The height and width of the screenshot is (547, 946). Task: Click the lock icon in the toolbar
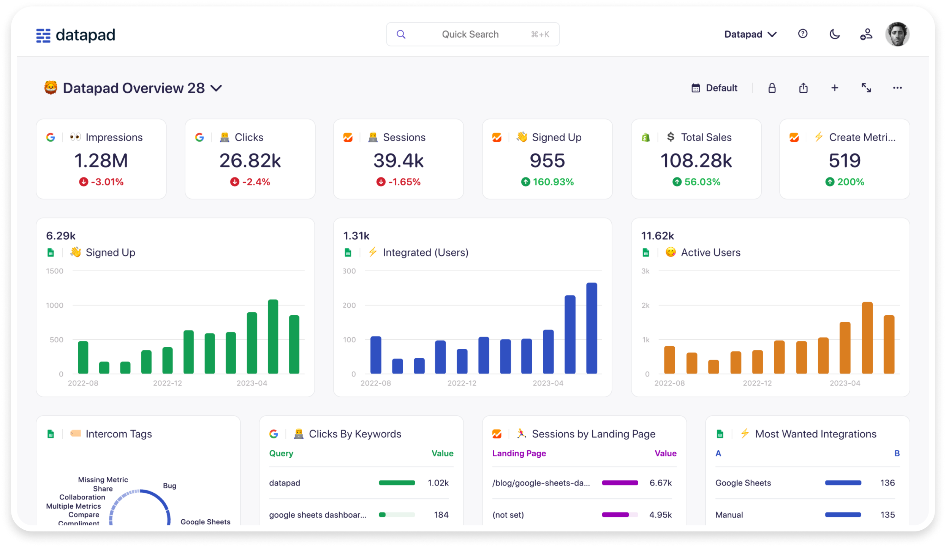[772, 88]
